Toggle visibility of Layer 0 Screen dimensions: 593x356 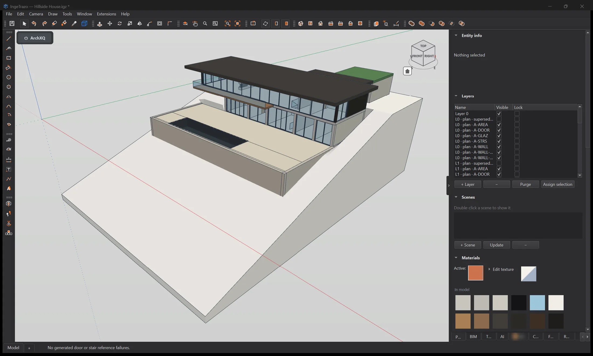pos(499,114)
